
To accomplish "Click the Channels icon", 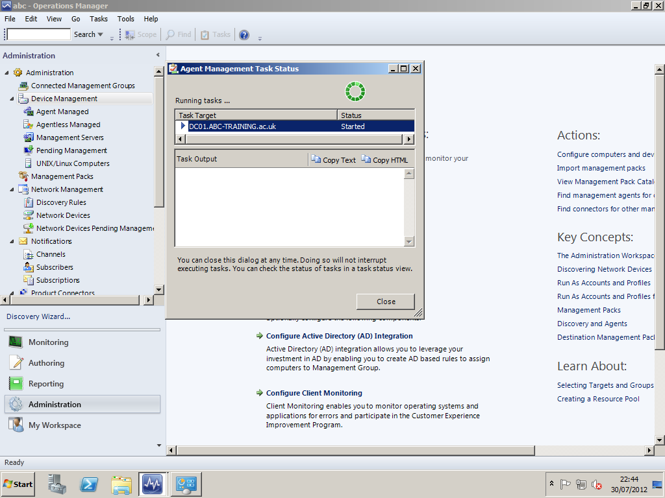I will tap(29, 254).
